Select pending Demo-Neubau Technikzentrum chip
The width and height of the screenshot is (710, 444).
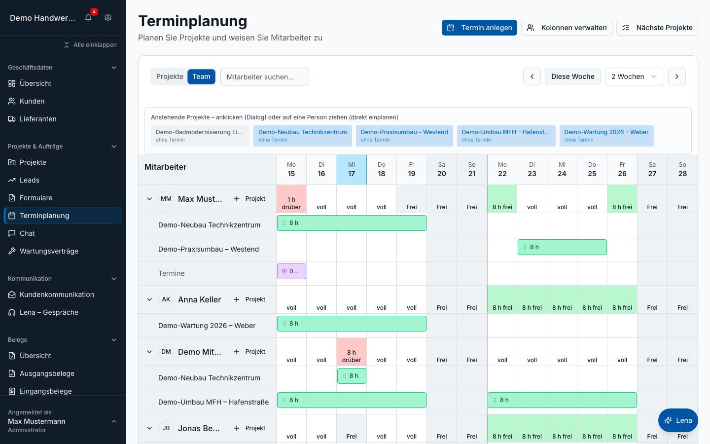[x=303, y=136]
